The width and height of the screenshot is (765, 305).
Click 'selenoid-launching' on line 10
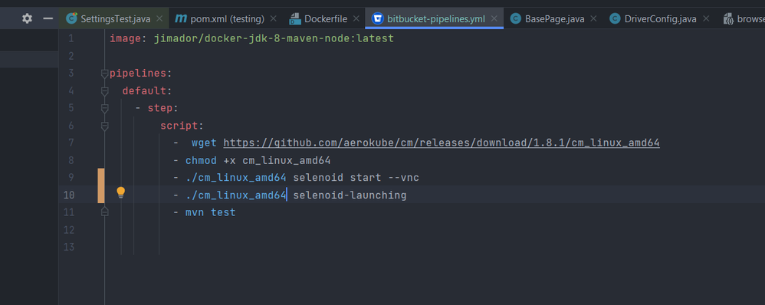[350, 195]
